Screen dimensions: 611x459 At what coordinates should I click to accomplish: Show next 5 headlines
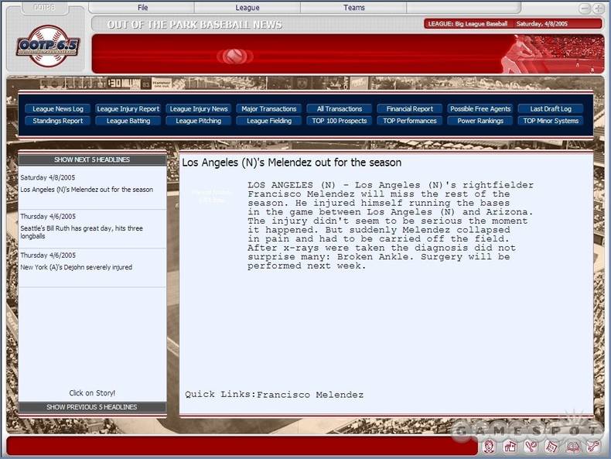tap(92, 159)
